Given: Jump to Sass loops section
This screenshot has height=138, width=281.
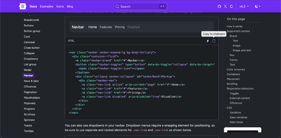Looking at the screenshot, I should [236, 122].
